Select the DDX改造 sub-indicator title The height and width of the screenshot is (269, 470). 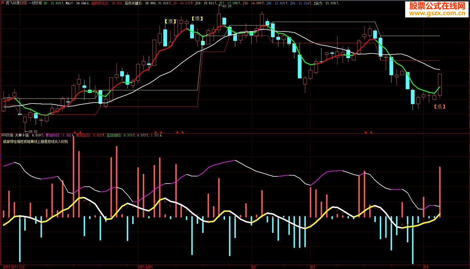(x=7, y=135)
